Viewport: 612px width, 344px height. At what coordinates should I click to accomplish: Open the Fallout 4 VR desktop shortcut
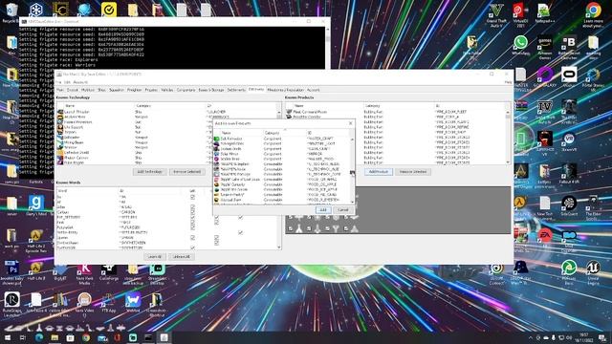pos(569,171)
